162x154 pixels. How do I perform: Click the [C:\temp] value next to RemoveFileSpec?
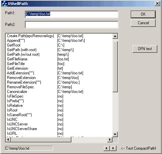tap(64, 87)
